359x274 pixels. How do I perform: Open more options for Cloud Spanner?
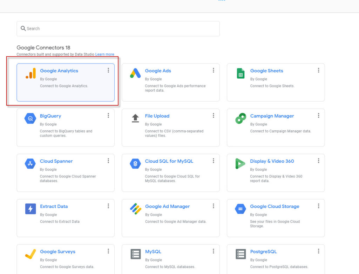pos(108,161)
